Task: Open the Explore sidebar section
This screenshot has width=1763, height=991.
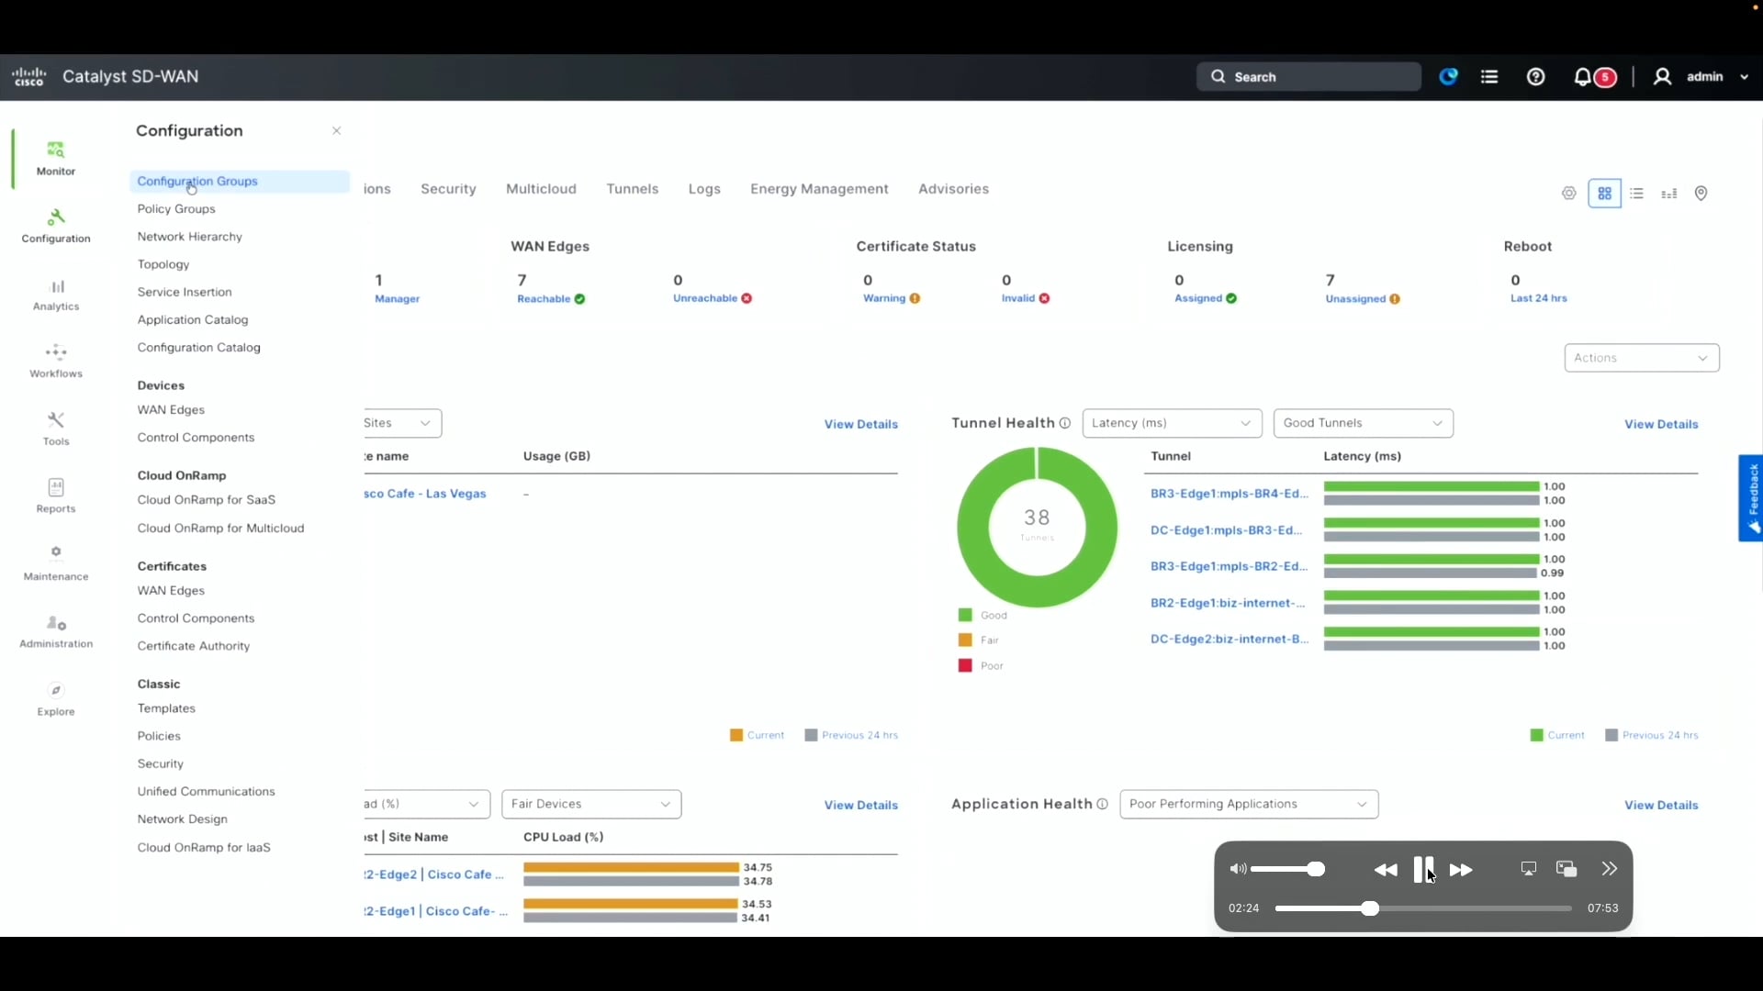Action: (56, 699)
